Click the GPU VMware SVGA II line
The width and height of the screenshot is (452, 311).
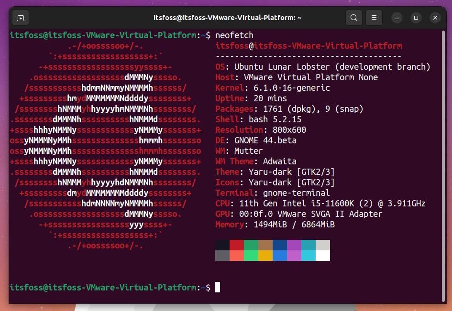tap(299, 214)
